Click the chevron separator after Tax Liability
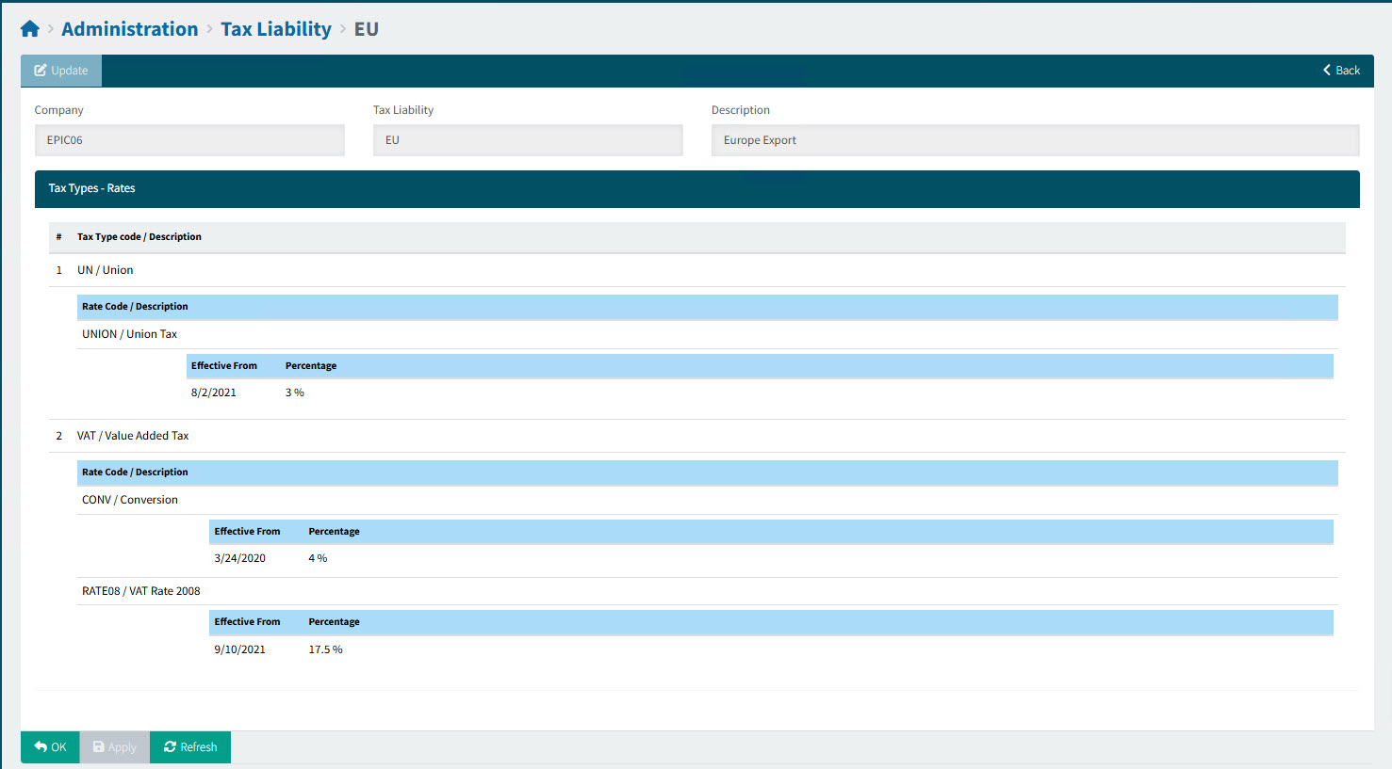Image resolution: width=1392 pixels, height=769 pixels. (x=344, y=29)
